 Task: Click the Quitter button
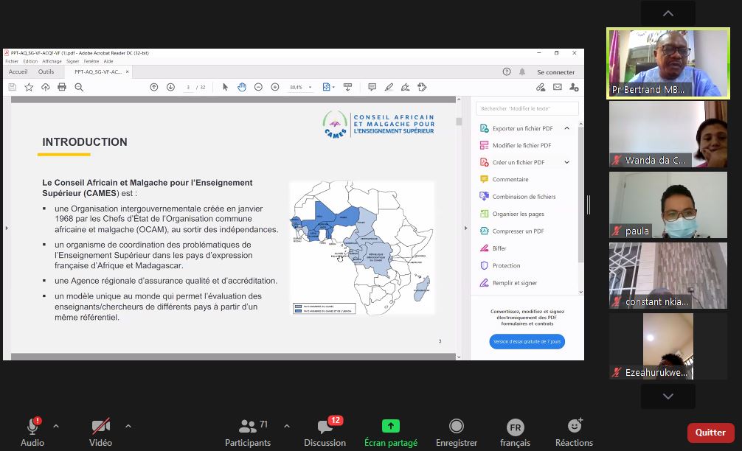[710, 432]
